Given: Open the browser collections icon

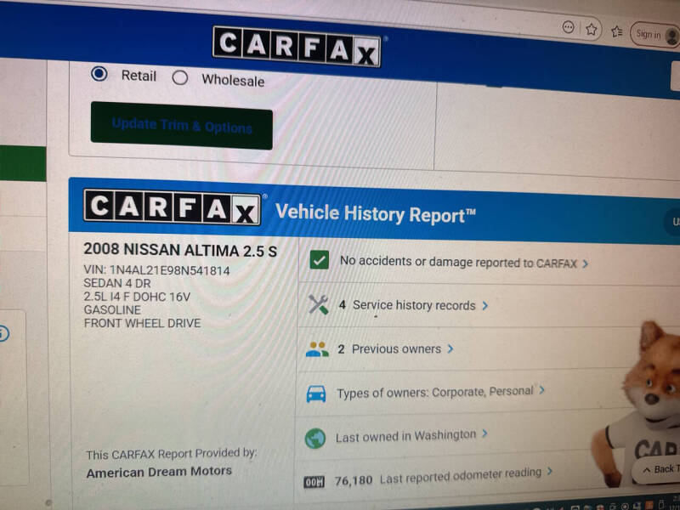Looking at the screenshot, I should point(616,31).
